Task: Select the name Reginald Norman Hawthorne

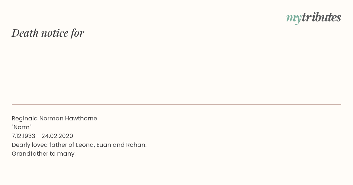Action: point(54,118)
